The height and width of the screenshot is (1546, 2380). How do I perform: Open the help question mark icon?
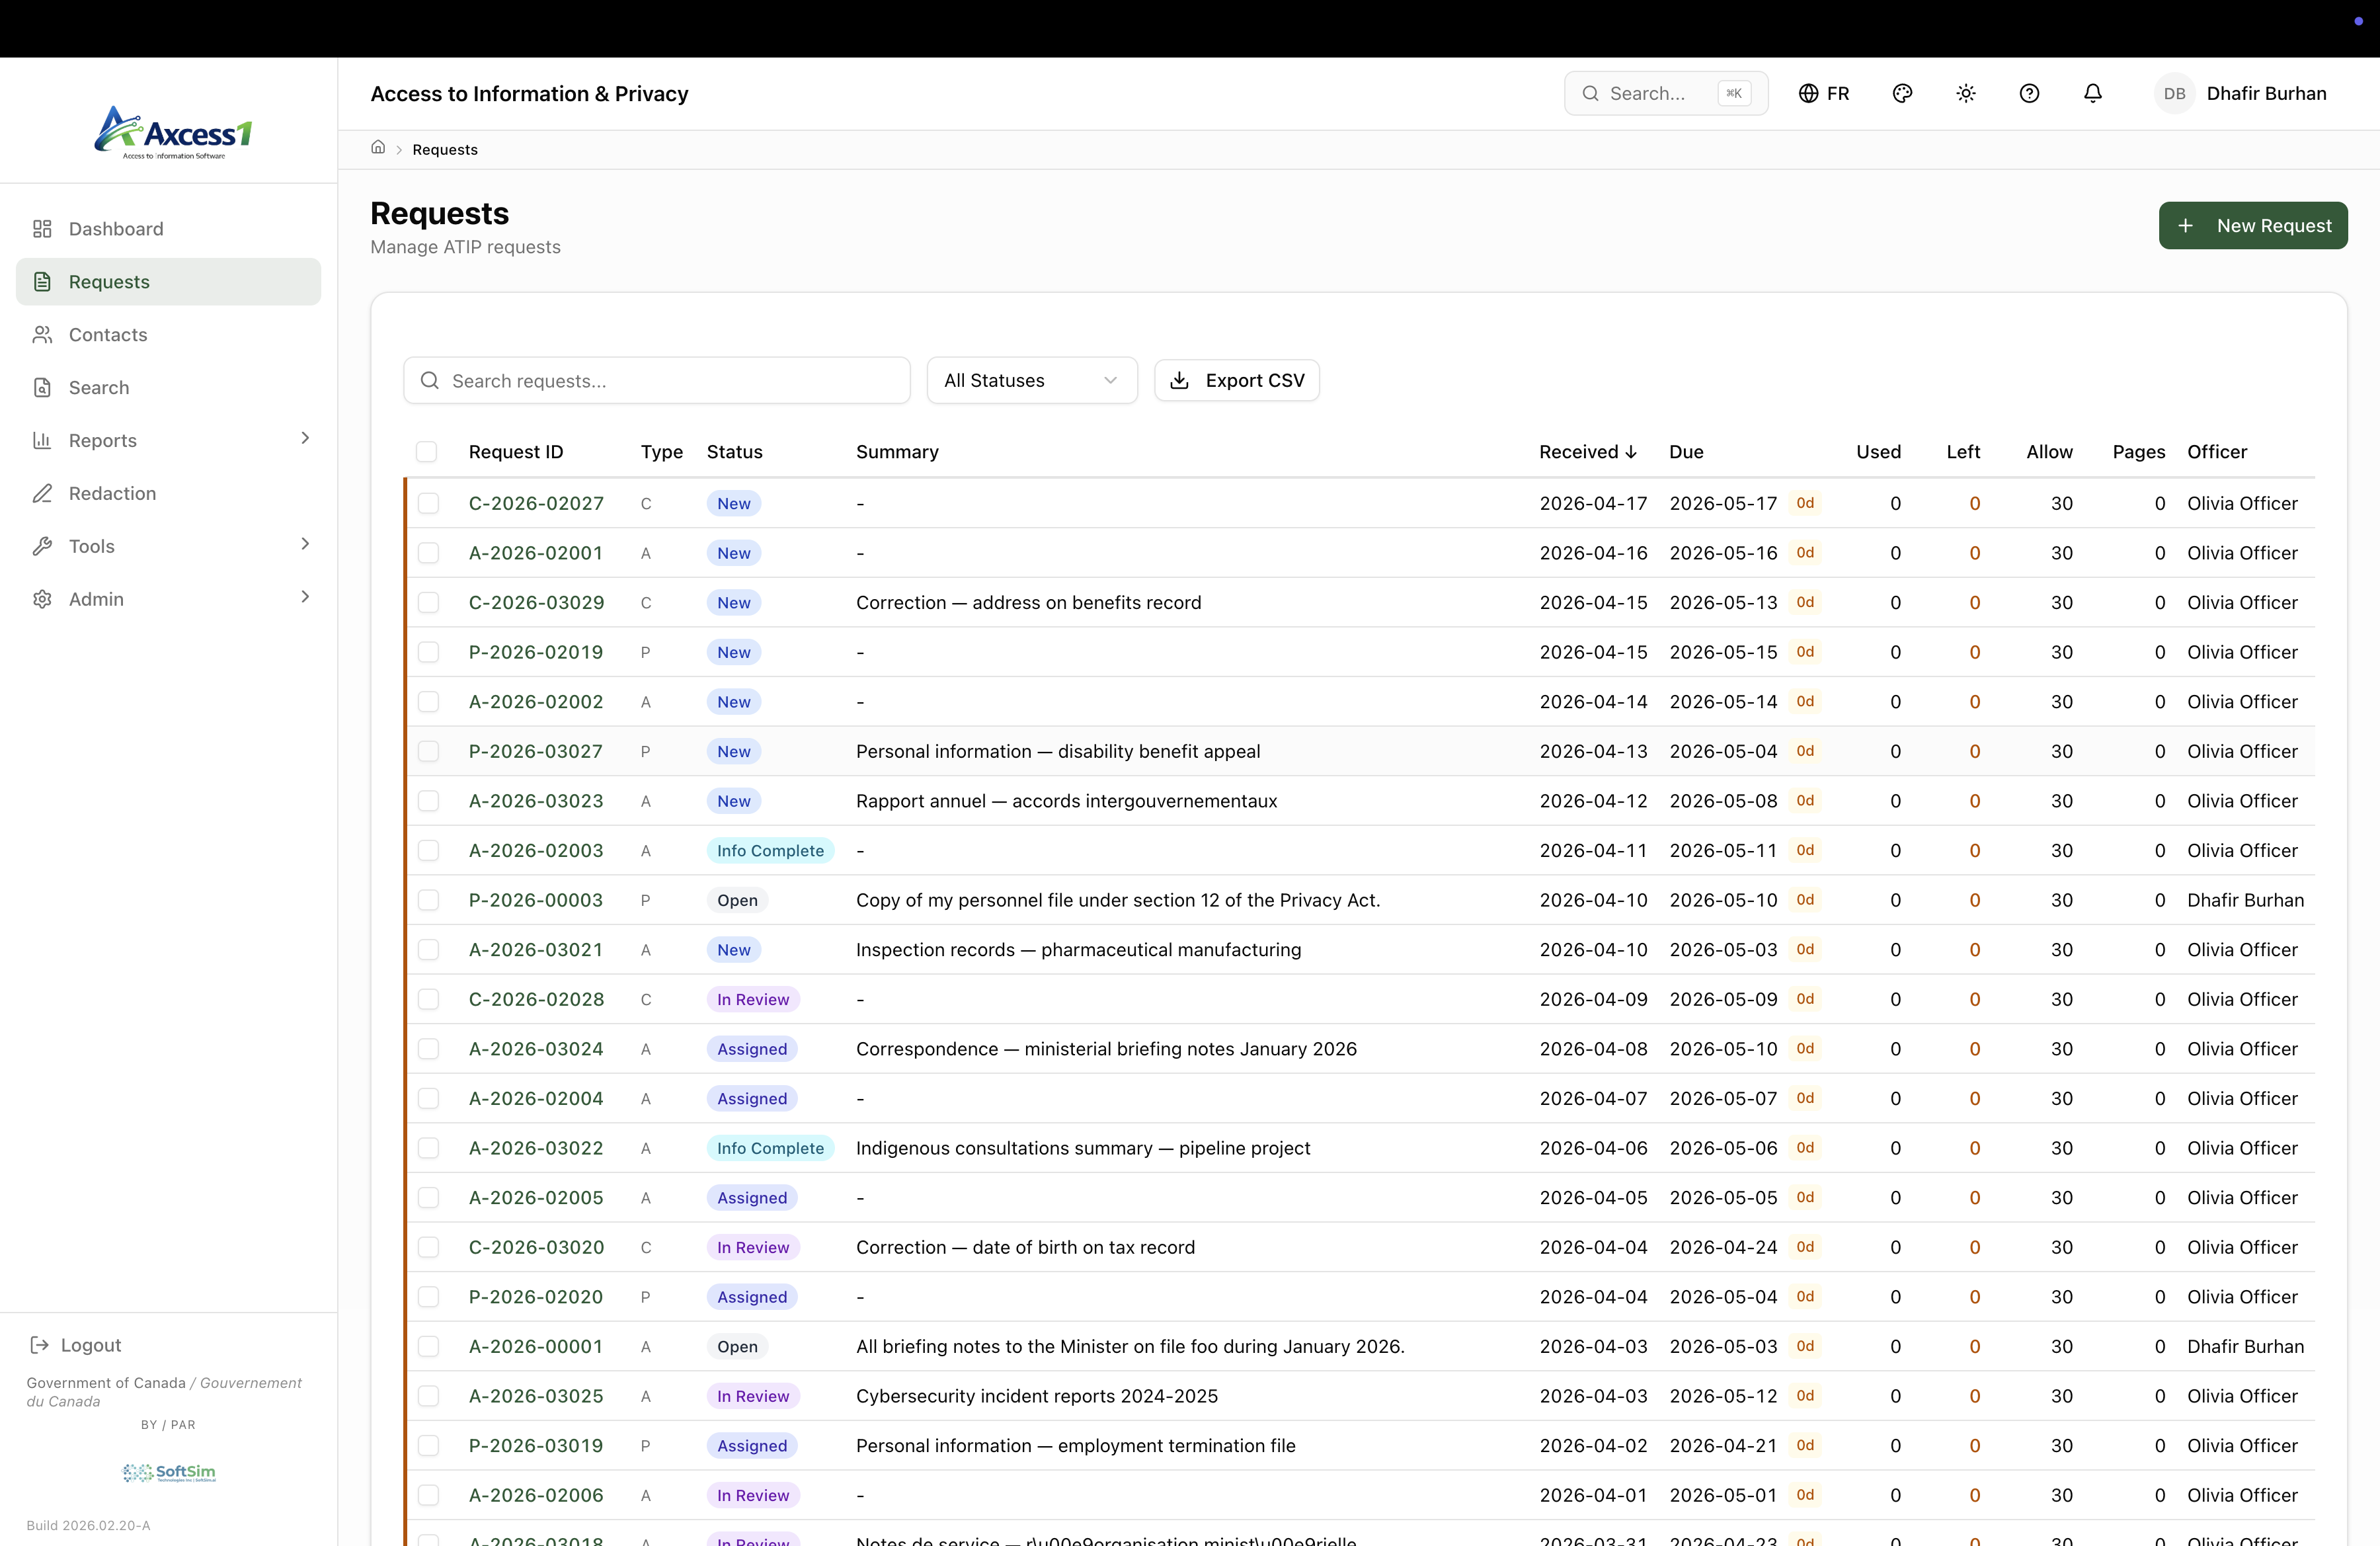click(2029, 93)
